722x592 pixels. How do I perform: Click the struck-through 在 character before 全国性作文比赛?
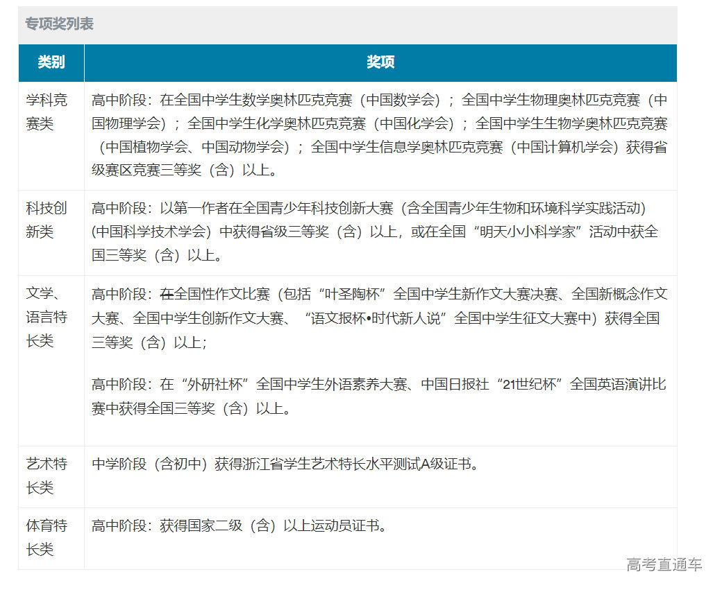pos(167,294)
